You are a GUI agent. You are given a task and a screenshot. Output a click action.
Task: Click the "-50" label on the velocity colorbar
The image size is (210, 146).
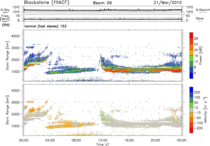point(197,118)
